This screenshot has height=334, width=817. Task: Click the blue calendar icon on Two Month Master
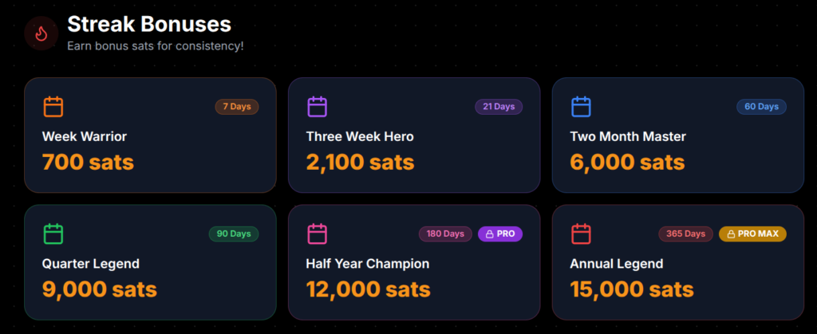click(x=581, y=107)
